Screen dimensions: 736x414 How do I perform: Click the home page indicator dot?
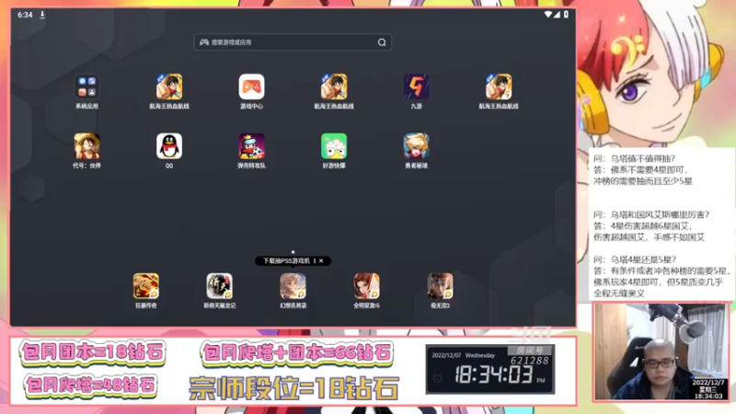293,252
